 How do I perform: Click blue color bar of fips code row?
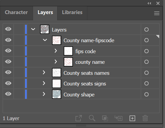[x=26, y=51]
